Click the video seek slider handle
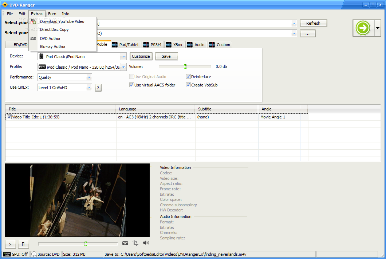The width and height of the screenshot is (386, 259). (x=86, y=244)
